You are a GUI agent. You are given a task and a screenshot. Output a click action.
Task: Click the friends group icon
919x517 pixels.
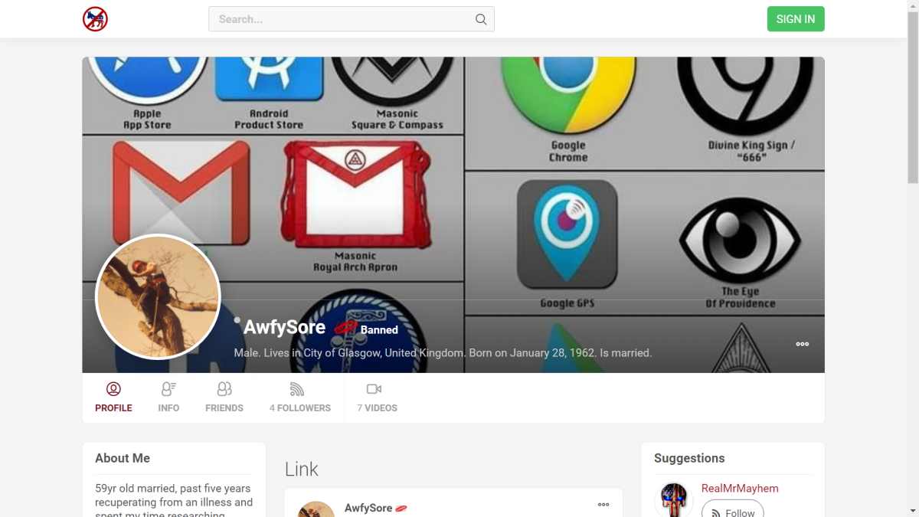click(224, 389)
